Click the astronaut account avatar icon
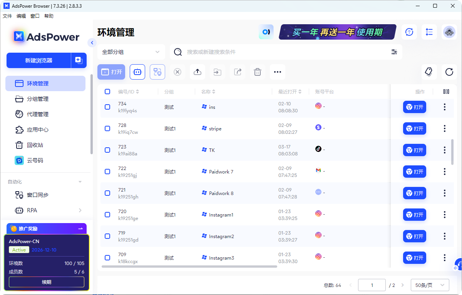 tap(450, 32)
